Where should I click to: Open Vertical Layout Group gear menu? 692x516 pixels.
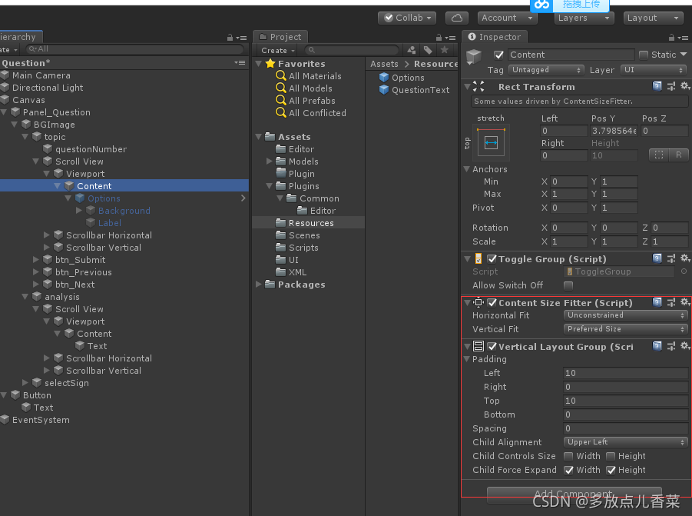[x=685, y=346]
